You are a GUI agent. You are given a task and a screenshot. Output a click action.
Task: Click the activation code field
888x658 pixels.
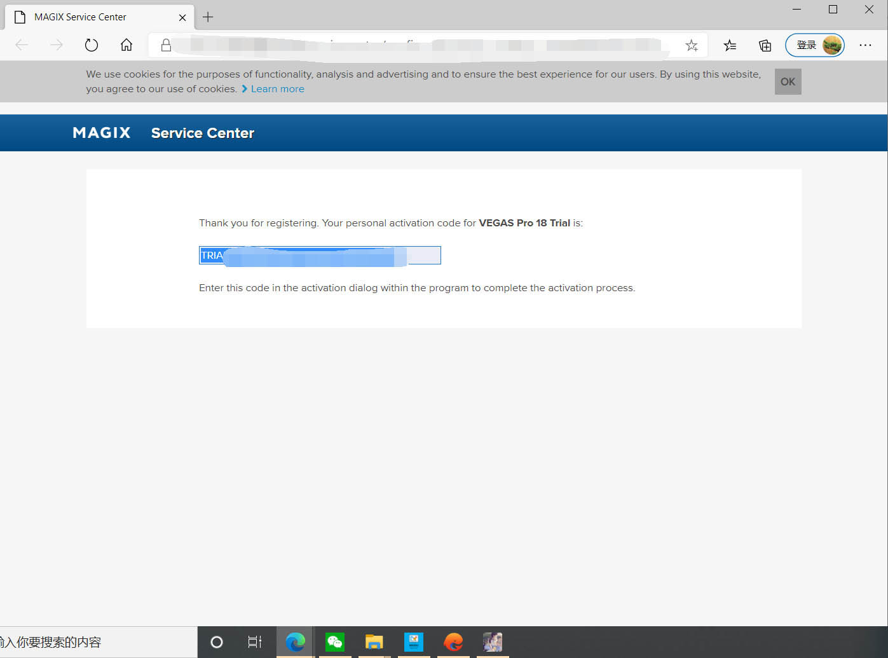pyautogui.click(x=320, y=256)
